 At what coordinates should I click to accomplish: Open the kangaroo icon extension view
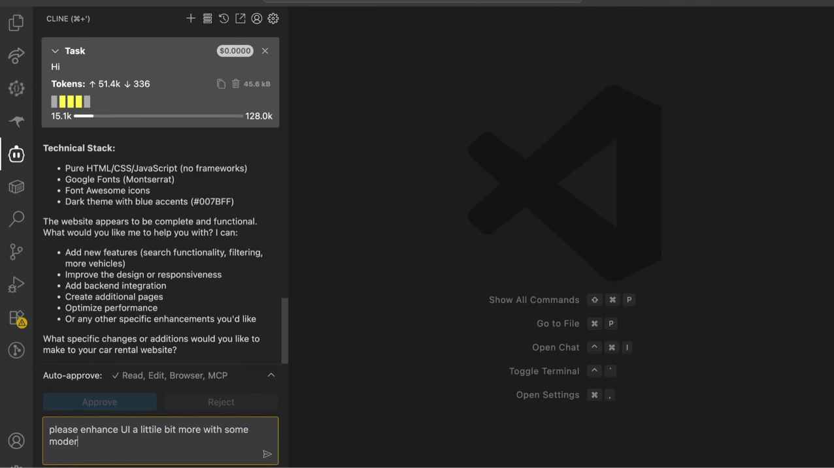[x=16, y=121]
